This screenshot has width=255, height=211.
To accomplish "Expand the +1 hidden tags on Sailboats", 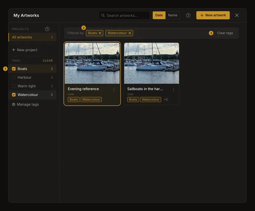I will (166, 99).
